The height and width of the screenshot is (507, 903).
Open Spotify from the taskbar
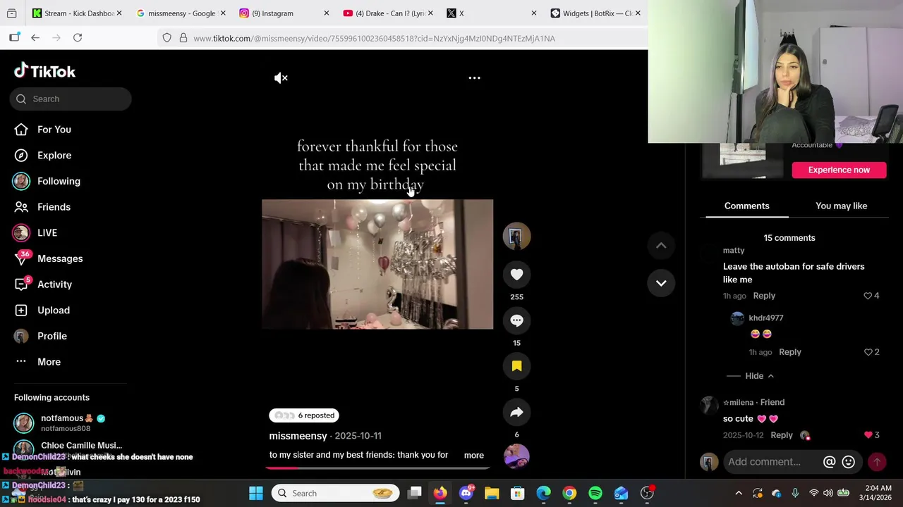point(595,493)
